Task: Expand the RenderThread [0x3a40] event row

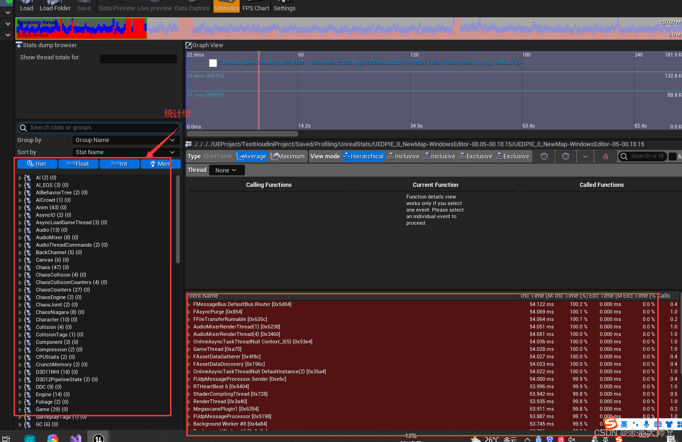Action: tap(190, 402)
